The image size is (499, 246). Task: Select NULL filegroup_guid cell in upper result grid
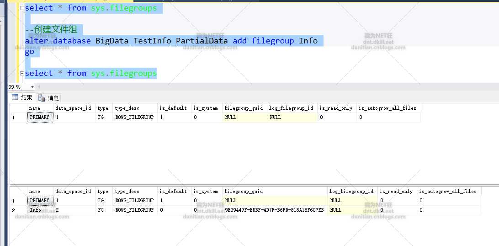pos(244,117)
